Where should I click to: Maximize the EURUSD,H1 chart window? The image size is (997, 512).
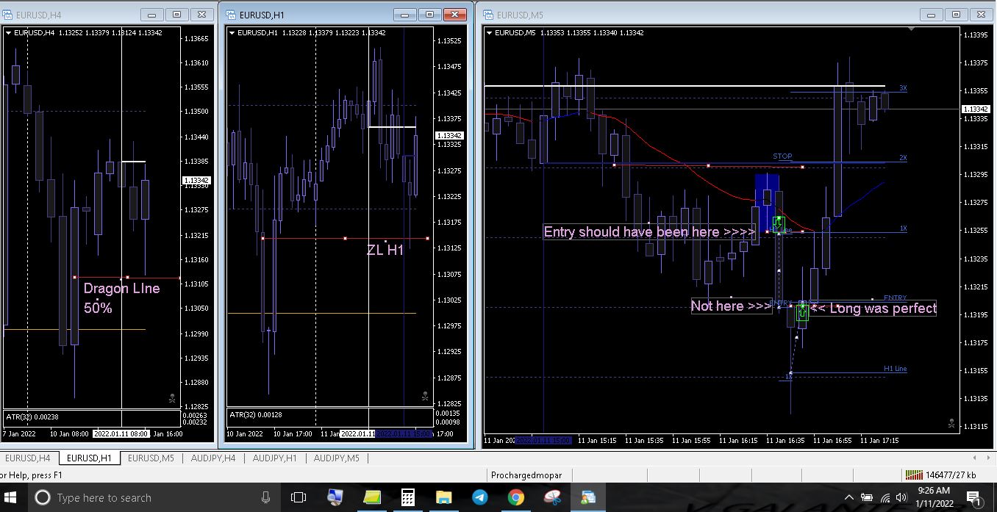pos(430,14)
